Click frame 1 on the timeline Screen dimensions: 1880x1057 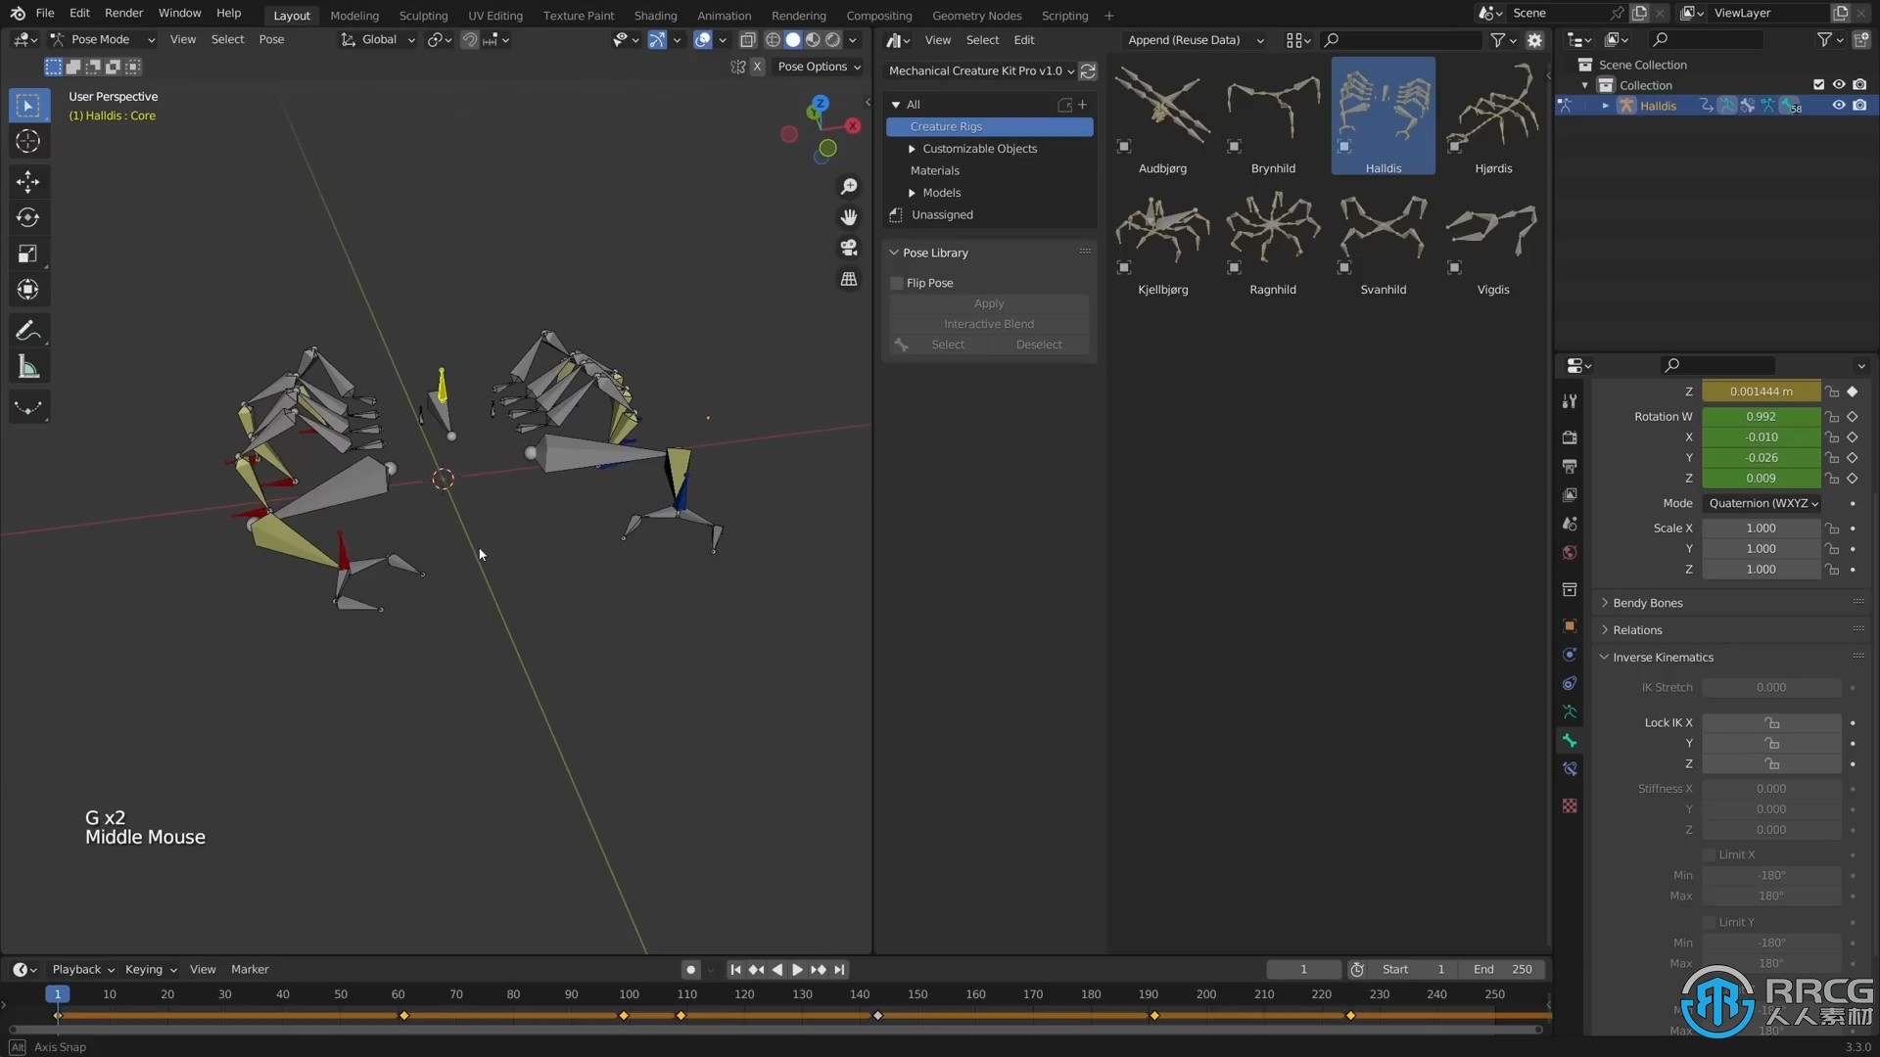57,993
